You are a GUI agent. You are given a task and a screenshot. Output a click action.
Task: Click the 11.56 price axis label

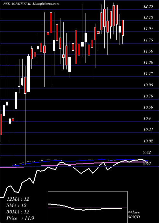click(x=148, y=51)
